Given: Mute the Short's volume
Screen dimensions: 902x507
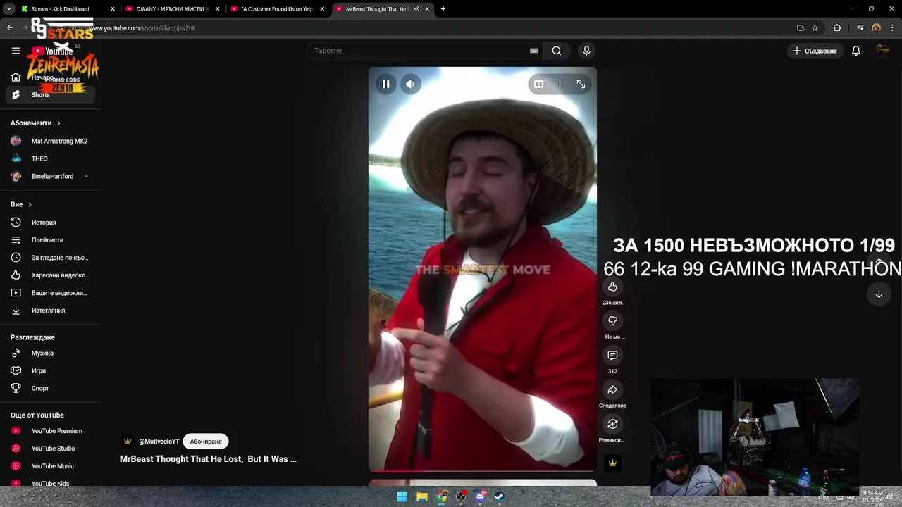Looking at the screenshot, I should coord(410,84).
